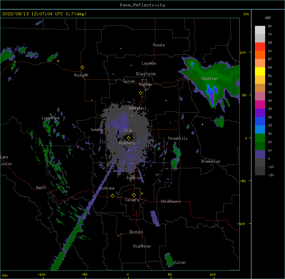Click the yellow diamond marker below Cochrane

112,195
